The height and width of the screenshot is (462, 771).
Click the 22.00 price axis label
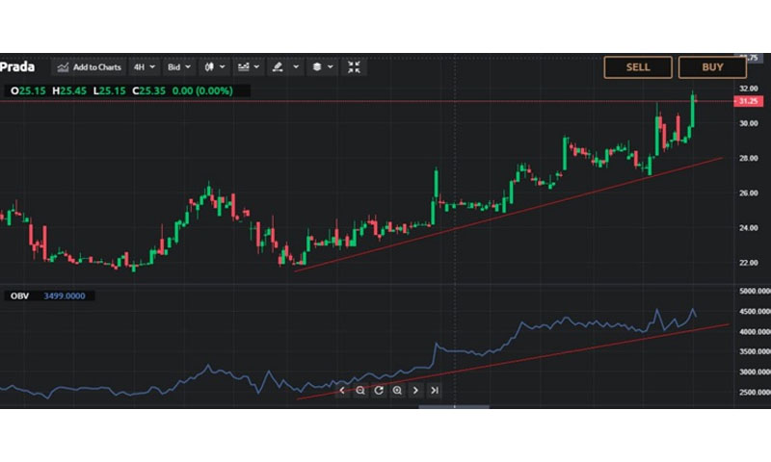coord(749,263)
